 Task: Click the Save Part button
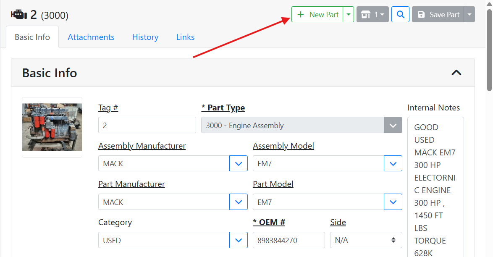[439, 15]
